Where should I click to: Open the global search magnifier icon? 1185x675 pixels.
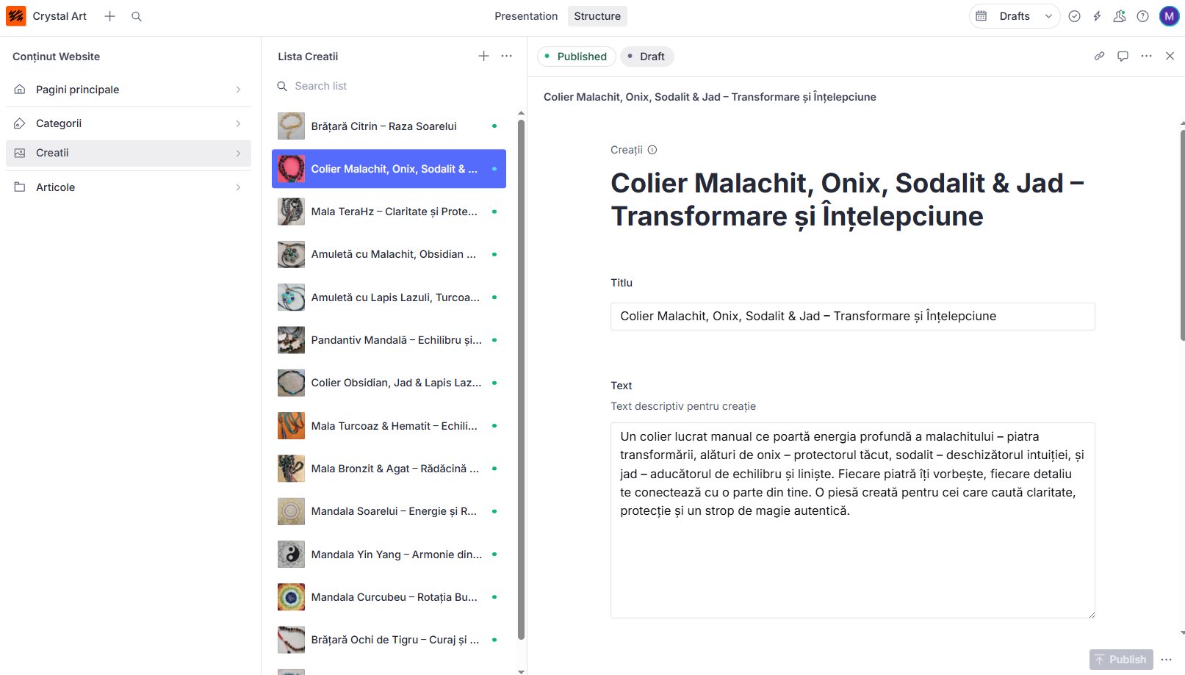[137, 16]
